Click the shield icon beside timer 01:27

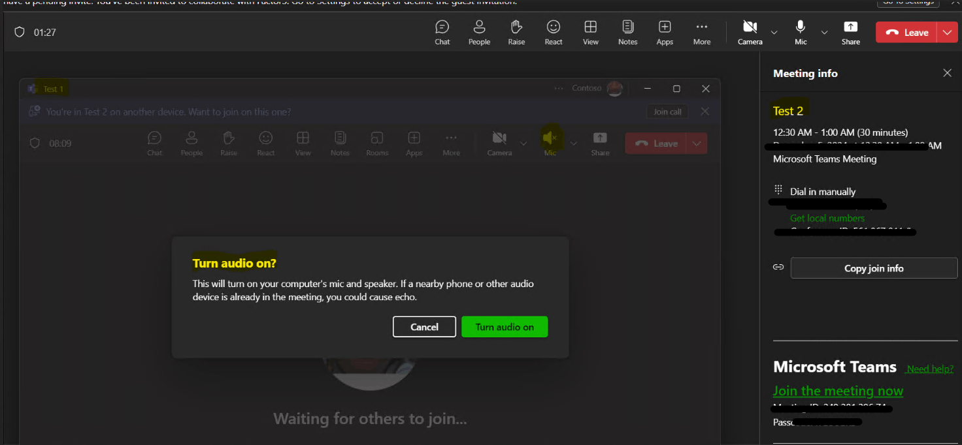tap(20, 32)
